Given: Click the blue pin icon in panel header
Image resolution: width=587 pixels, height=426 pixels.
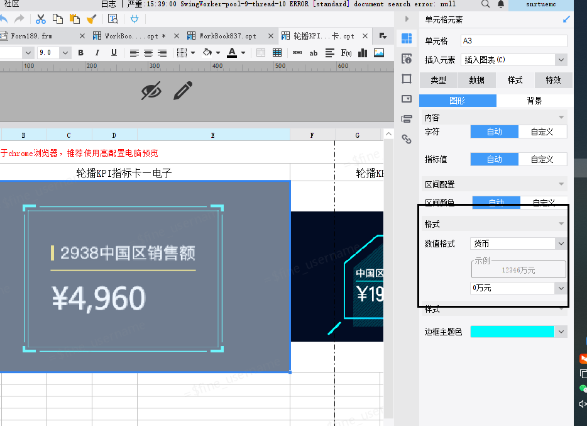Looking at the screenshot, I should pos(566,20).
